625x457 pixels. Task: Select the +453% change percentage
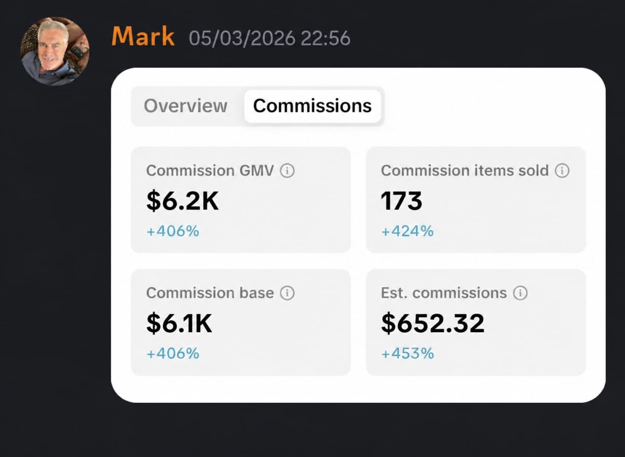(x=407, y=353)
